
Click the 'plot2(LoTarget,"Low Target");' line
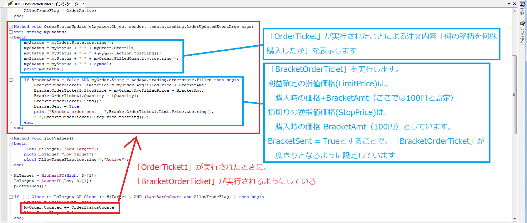(60, 154)
